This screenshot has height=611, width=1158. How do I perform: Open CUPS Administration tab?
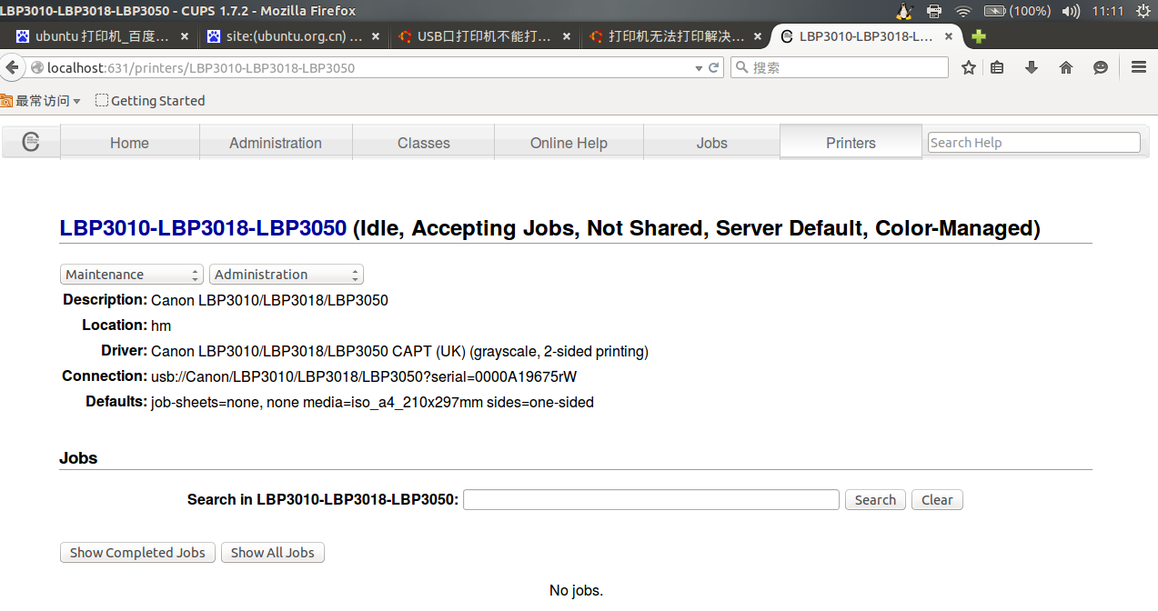pos(276,143)
